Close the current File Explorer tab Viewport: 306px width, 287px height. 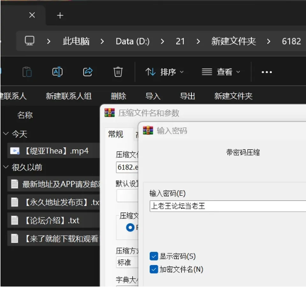(32, 15)
